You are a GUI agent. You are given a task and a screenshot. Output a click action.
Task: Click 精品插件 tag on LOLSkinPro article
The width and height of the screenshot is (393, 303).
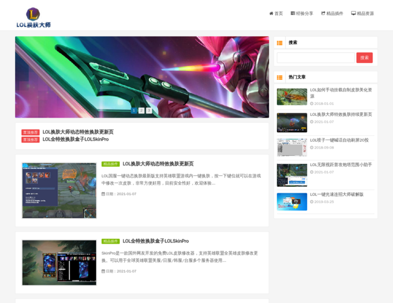(x=111, y=241)
